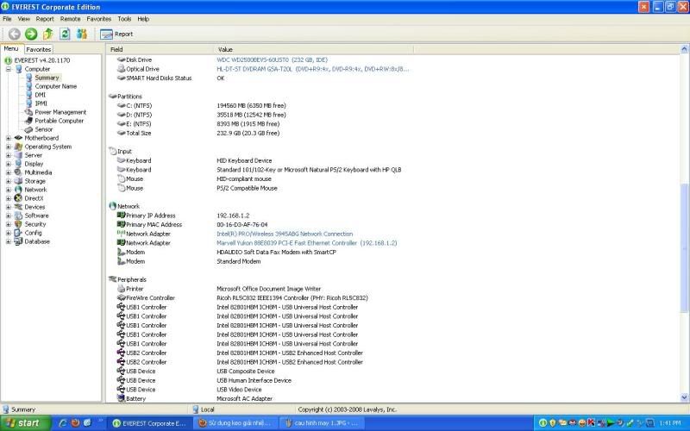Click the Up level arrow icon
Viewport: 690px width, 431px height.
coord(48,34)
